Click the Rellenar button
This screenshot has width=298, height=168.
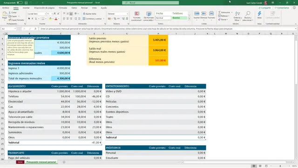(x=223, y=16)
